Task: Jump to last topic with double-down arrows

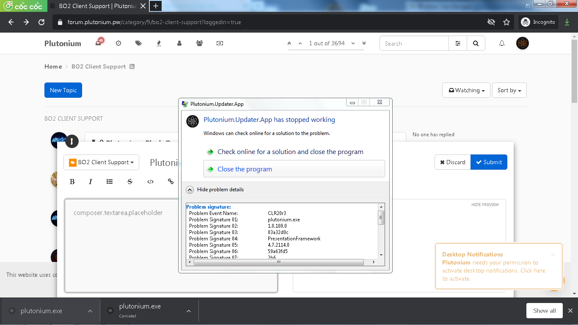Action: pos(364,43)
